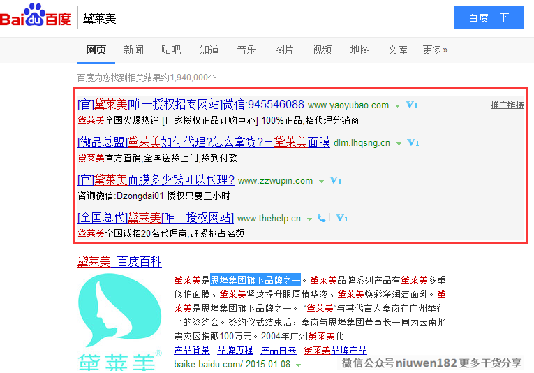
Task: Expand dropdown arrow next to dlm.lhqsng.cn
Action: pyautogui.click(x=399, y=144)
